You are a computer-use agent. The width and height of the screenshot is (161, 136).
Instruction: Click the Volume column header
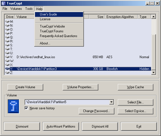click(25, 17)
